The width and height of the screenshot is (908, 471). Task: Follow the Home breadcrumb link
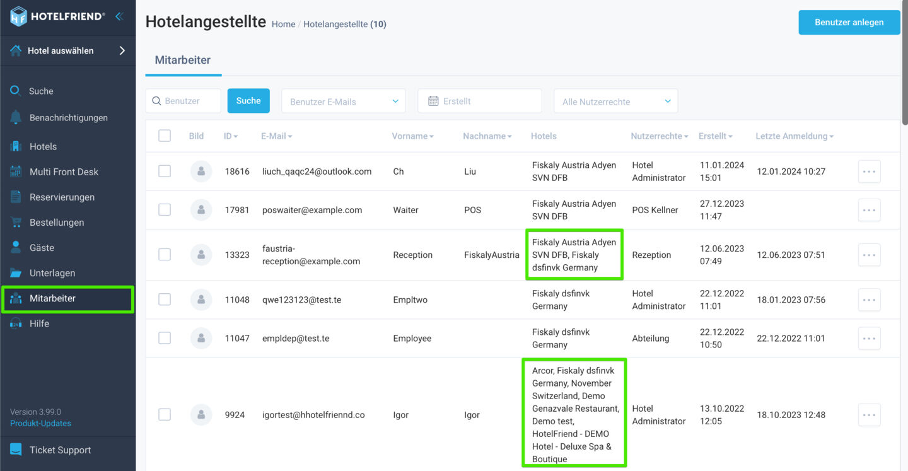click(283, 24)
